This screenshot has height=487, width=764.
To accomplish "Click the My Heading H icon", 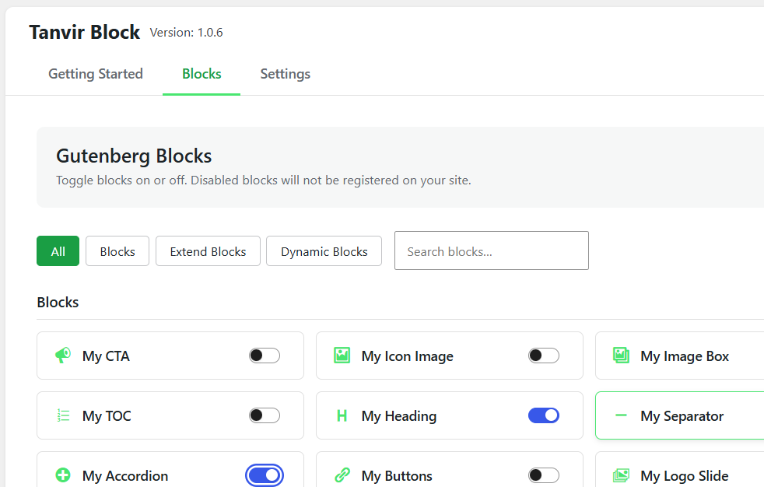I will (342, 415).
